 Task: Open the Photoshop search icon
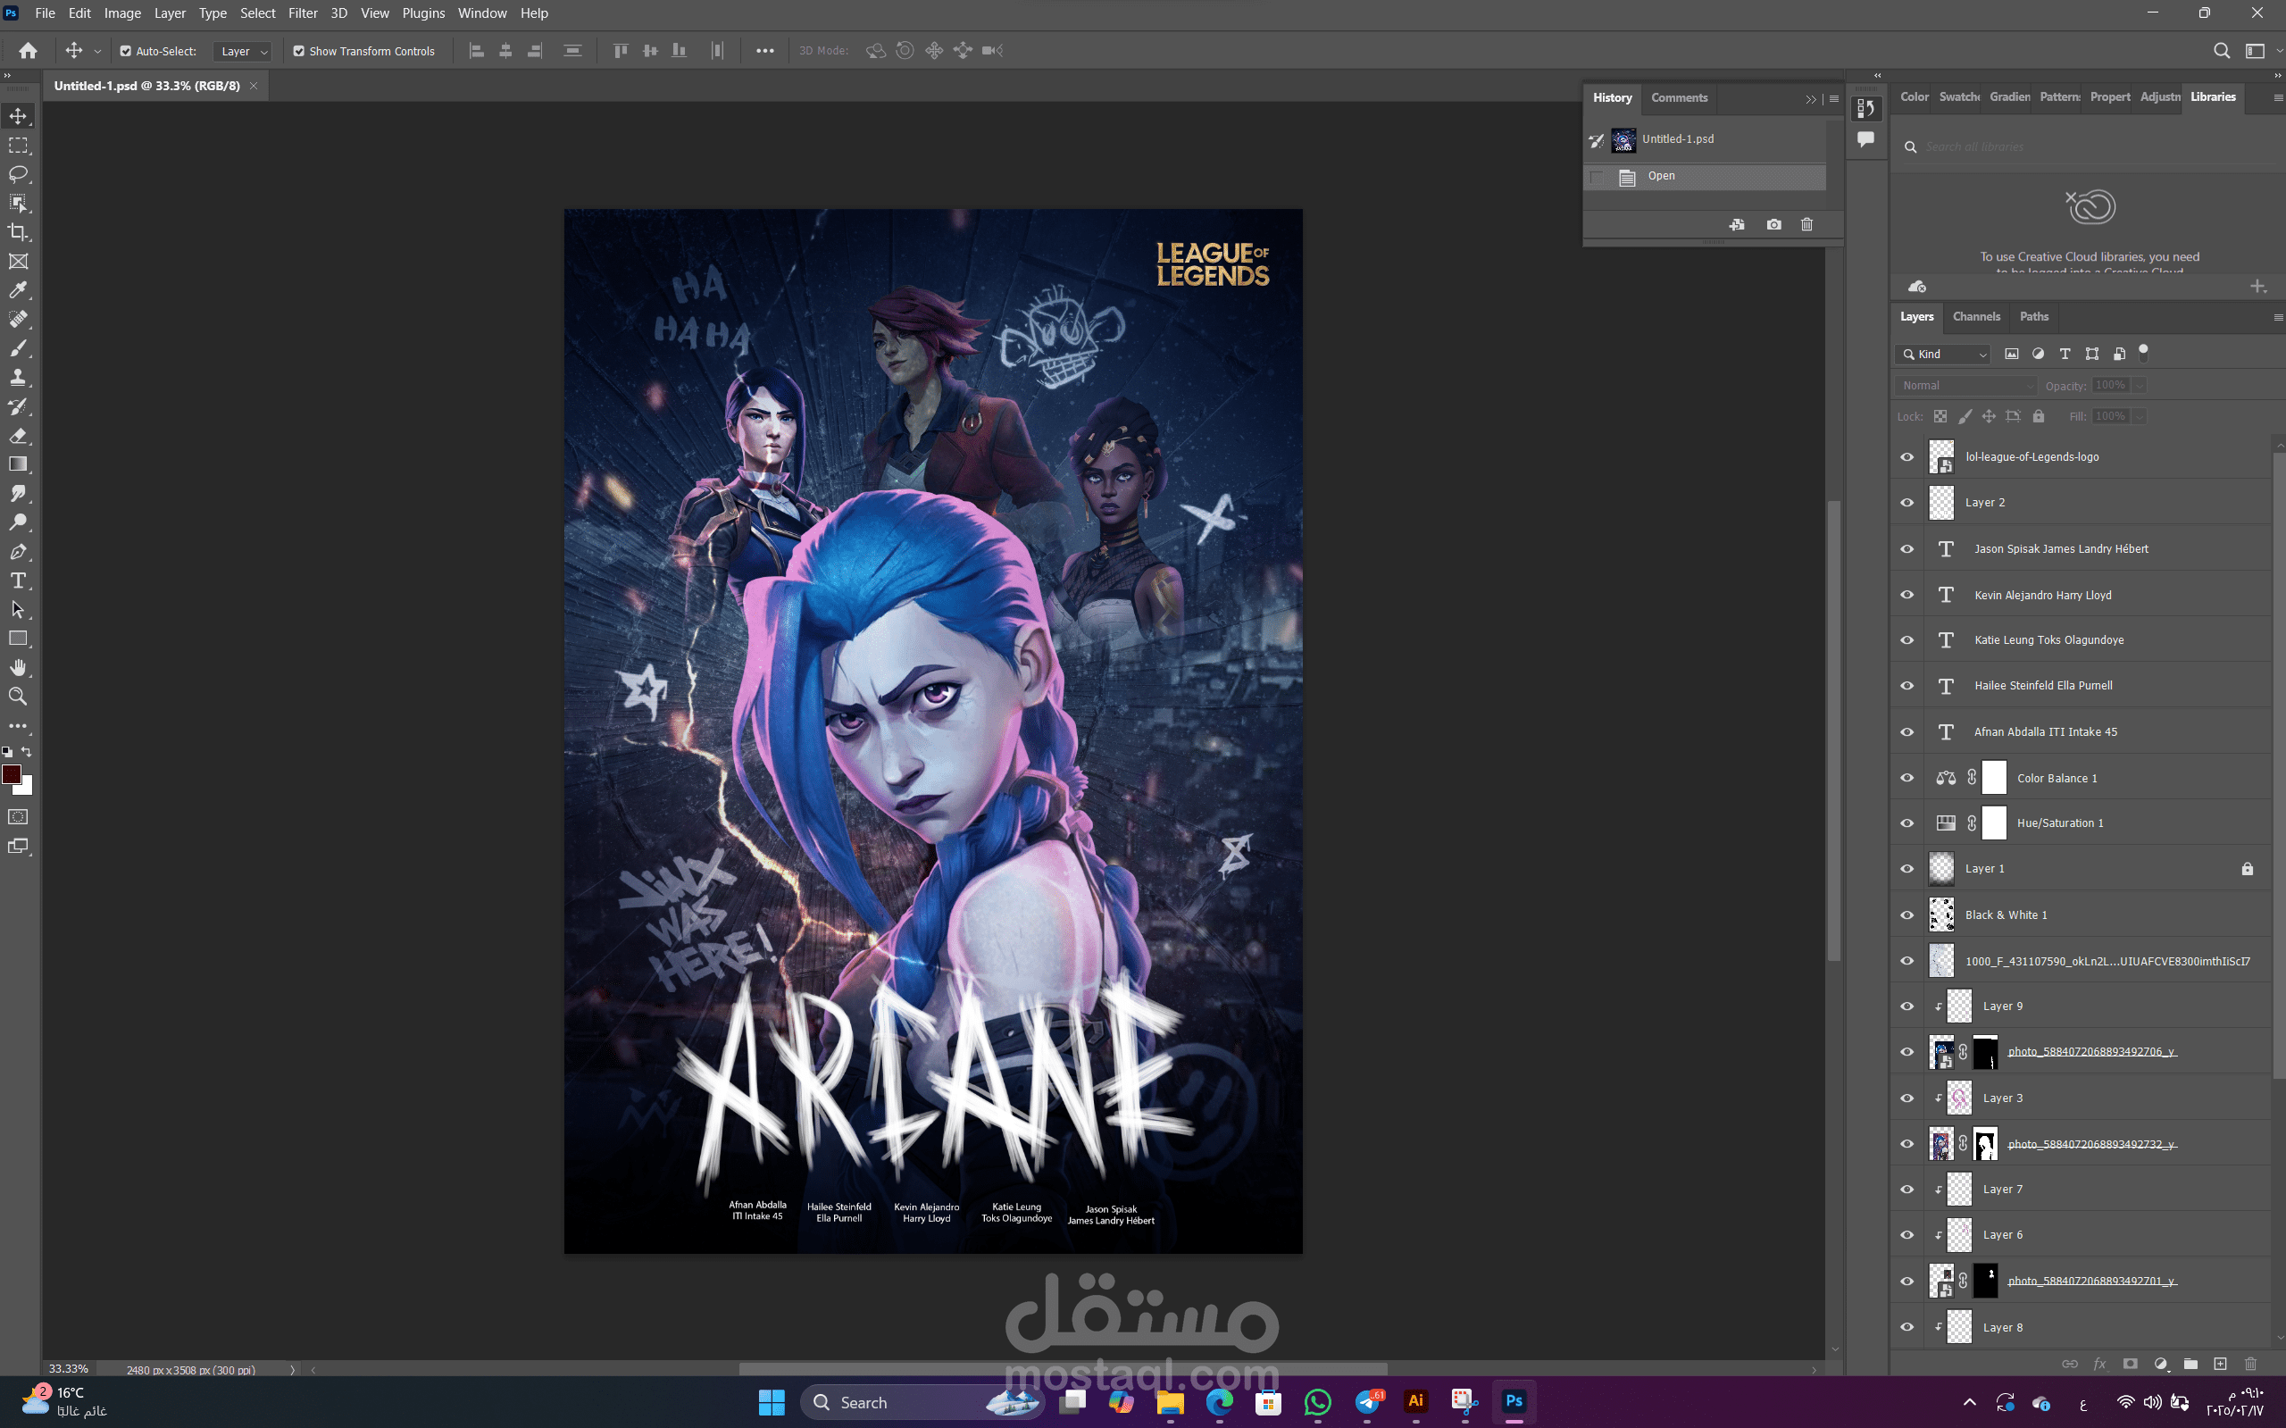click(x=2222, y=51)
